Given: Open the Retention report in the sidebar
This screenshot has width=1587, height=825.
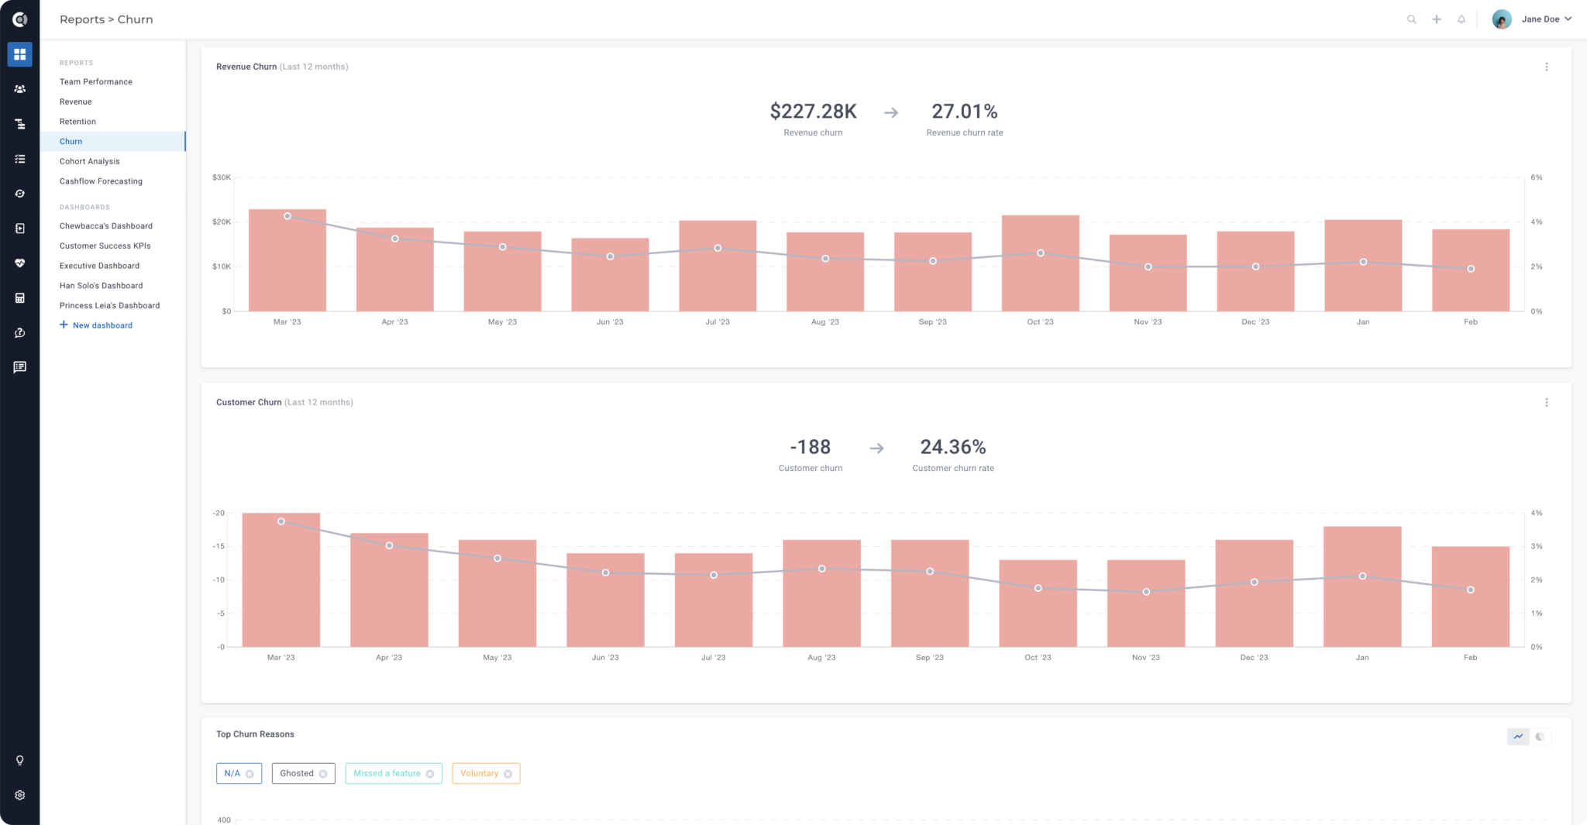Looking at the screenshot, I should tap(77, 121).
